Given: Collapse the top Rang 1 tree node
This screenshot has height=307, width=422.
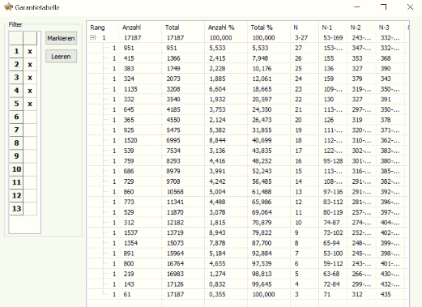Looking at the screenshot, I should coord(92,37).
